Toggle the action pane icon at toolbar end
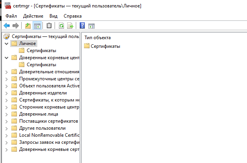 coord(91,26)
